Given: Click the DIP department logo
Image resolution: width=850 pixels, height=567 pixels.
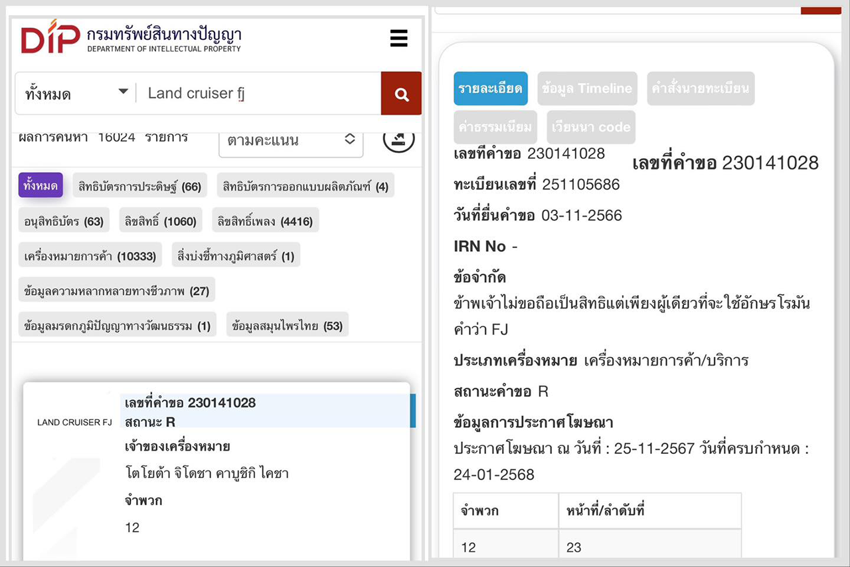Looking at the screenshot, I should 131,38.
